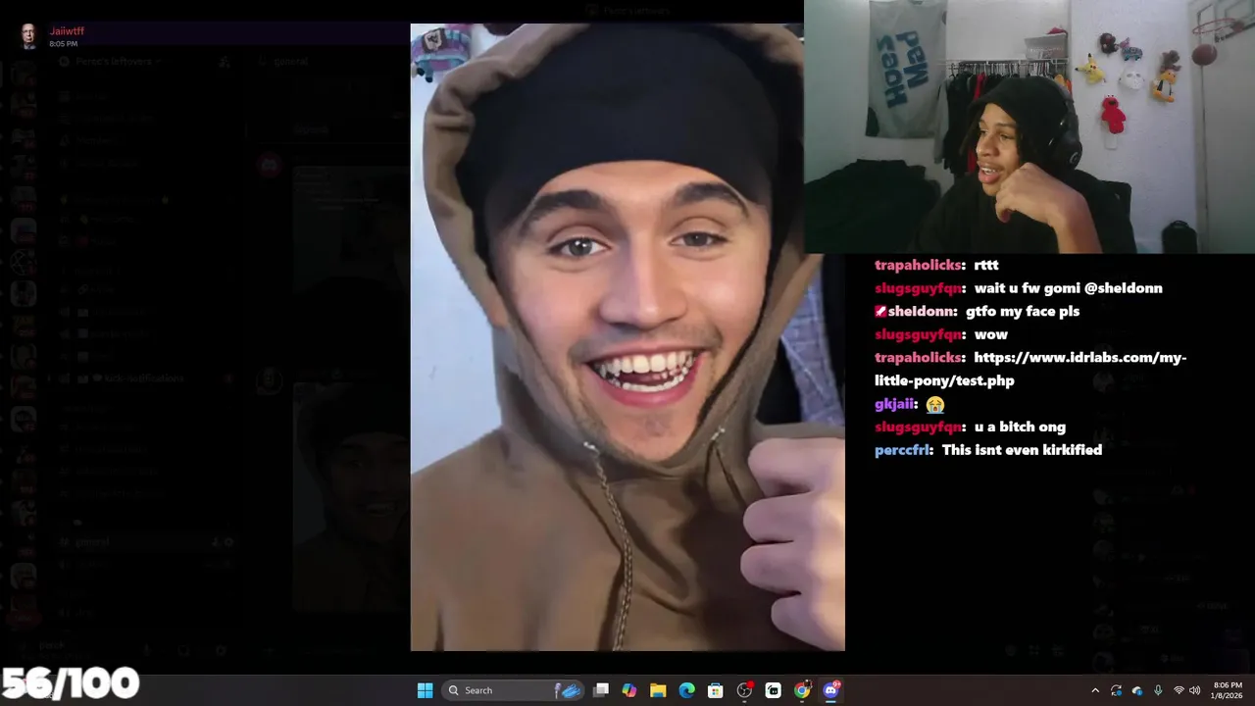Open the Wi-Fi network tray icon
The image size is (1255, 706).
pos(1179,690)
